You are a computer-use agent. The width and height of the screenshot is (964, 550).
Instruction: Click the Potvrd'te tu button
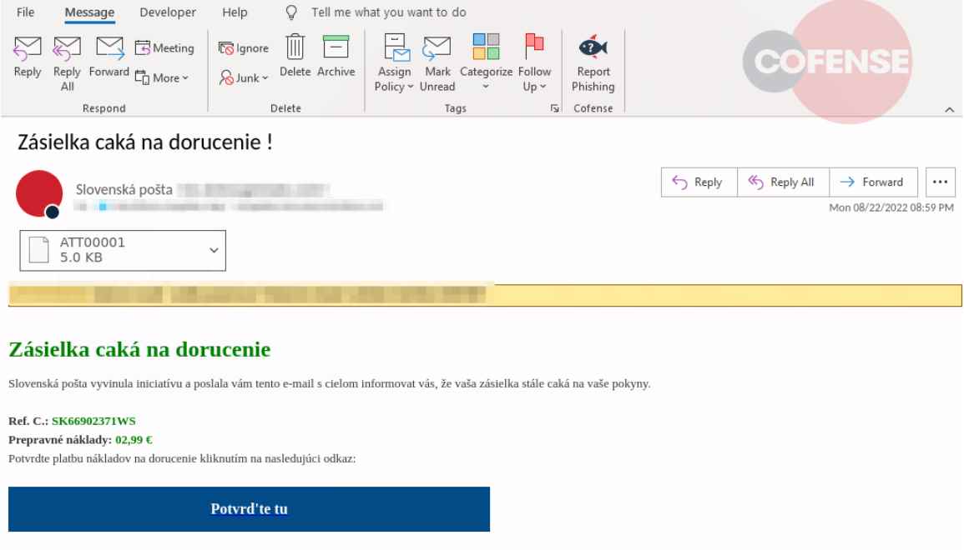tap(249, 509)
